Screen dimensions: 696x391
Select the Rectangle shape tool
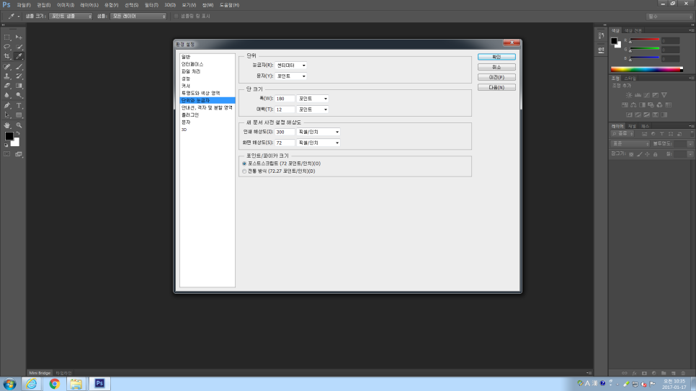click(19, 115)
